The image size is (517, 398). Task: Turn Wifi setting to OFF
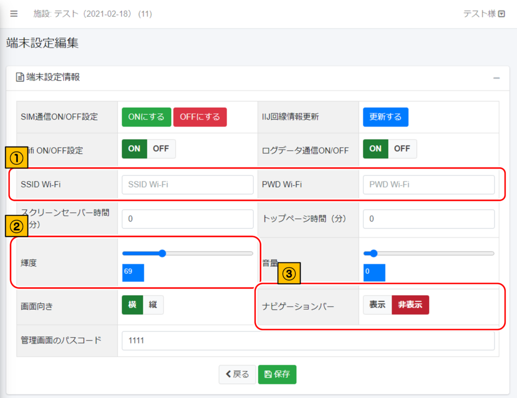161,149
